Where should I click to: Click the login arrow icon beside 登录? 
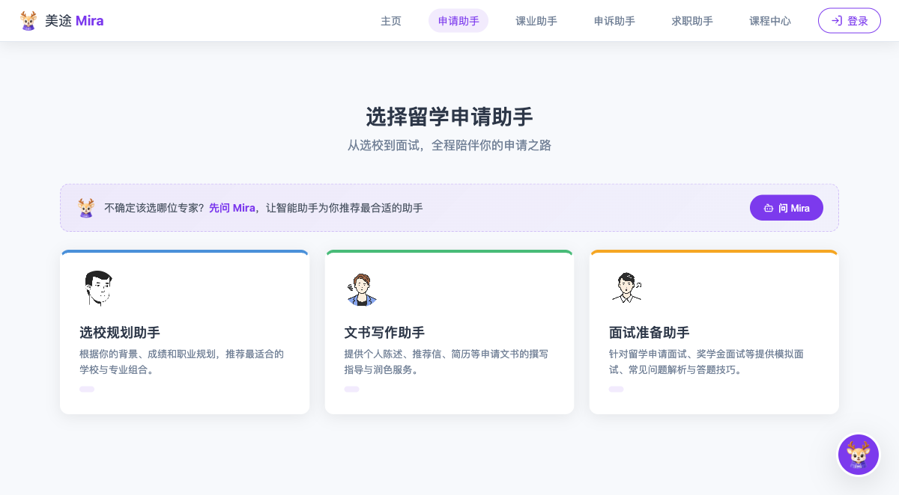(837, 21)
